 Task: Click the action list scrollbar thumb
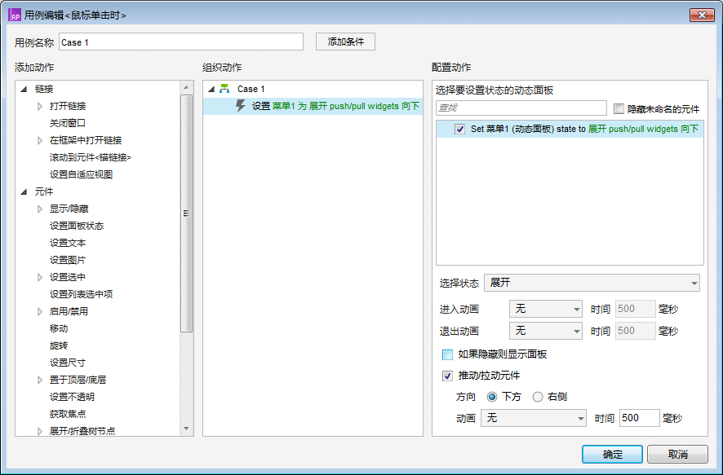point(186,213)
